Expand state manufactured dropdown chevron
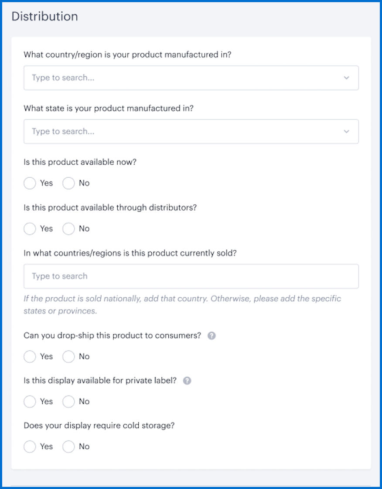The height and width of the screenshot is (489, 382). click(x=346, y=131)
